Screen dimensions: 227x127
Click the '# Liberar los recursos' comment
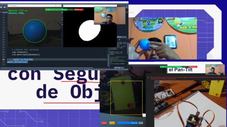click(x=25, y=49)
